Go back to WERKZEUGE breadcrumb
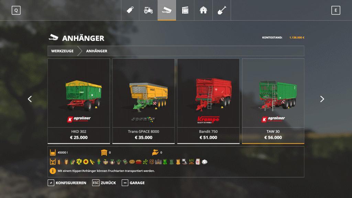This screenshot has height=198, width=352. click(62, 51)
